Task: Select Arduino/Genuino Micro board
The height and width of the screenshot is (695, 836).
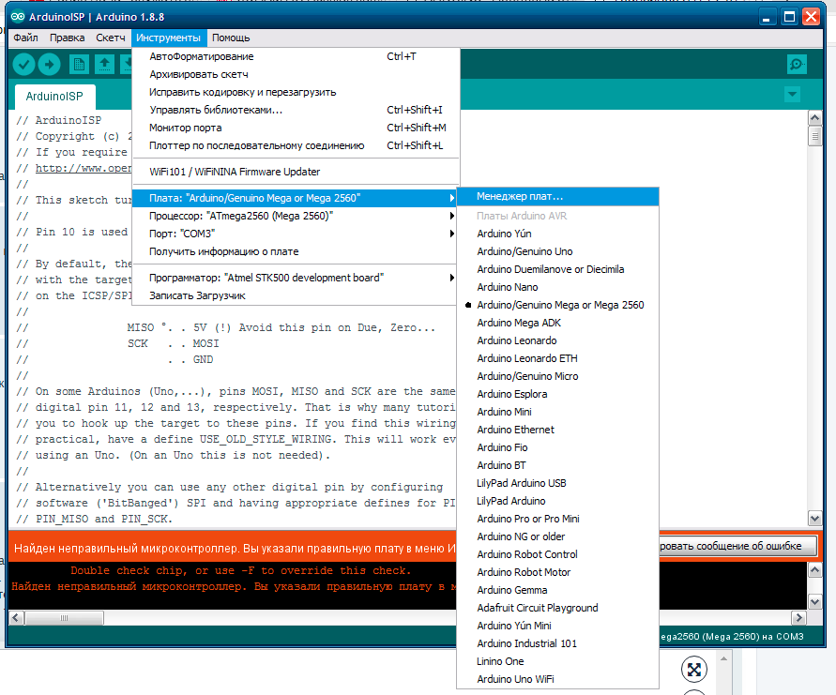Action: 558,376
